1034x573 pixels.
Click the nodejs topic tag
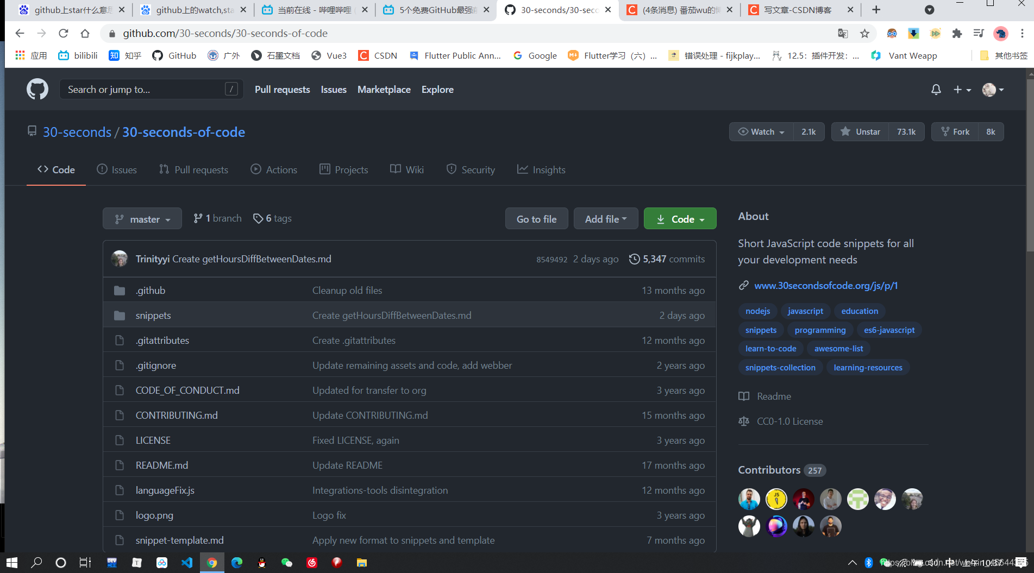pos(757,311)
